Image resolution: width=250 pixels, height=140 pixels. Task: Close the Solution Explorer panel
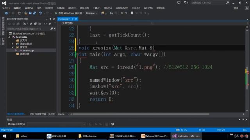tap(54, 19)
